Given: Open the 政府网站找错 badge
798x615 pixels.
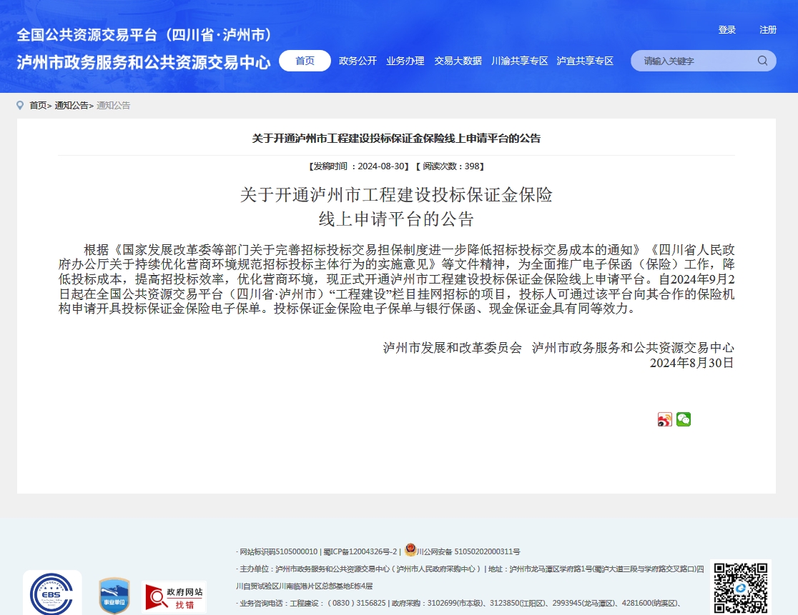Looking at the screenshot, I should click(x=174, y=597).
